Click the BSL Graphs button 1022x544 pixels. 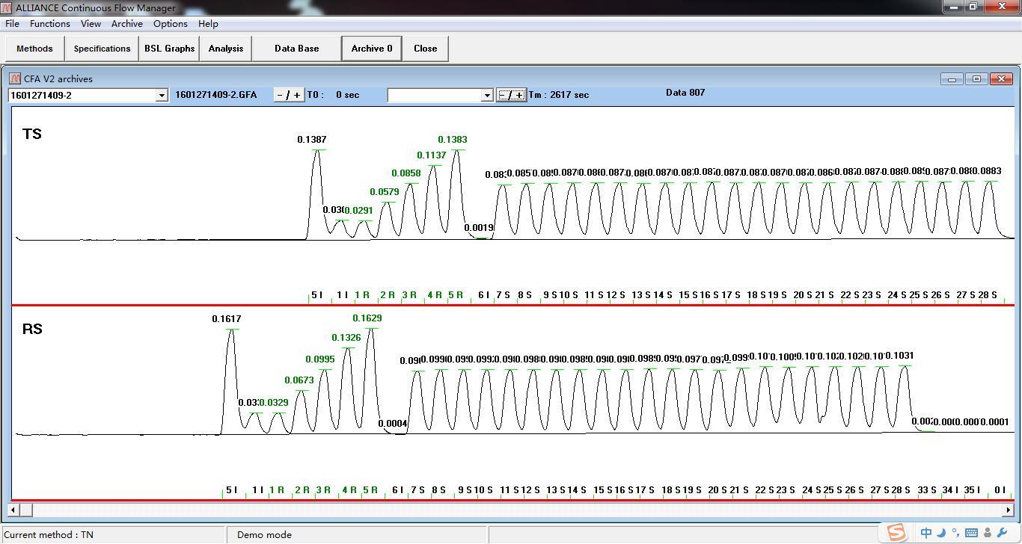tap(169, 49)
